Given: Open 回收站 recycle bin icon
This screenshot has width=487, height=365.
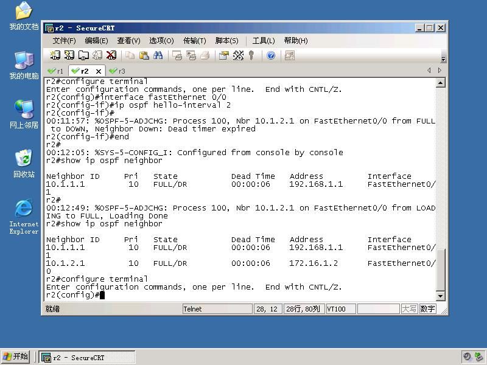Looking at the screenshot, I should click(x=24, y=164).
